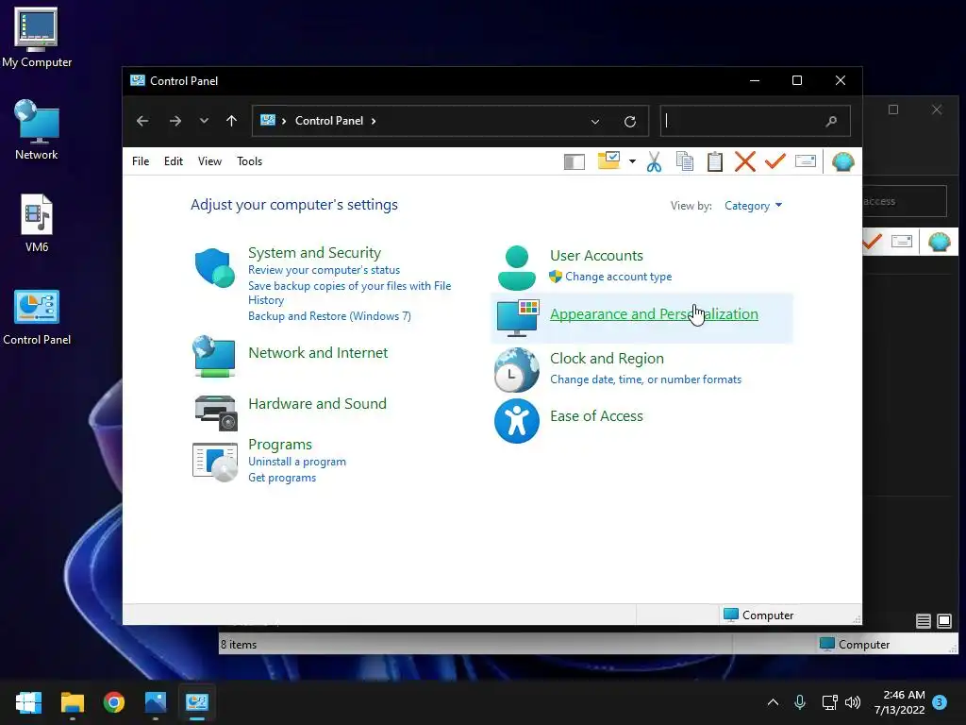
Task: Open folder options dropdown arrow in toolbar
Action: point(632,161)
